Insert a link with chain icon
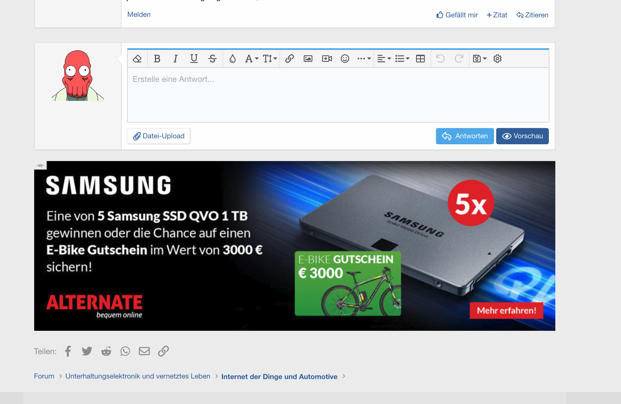The width and height of the screenshot is (621, 404). (x=289, y=59)
